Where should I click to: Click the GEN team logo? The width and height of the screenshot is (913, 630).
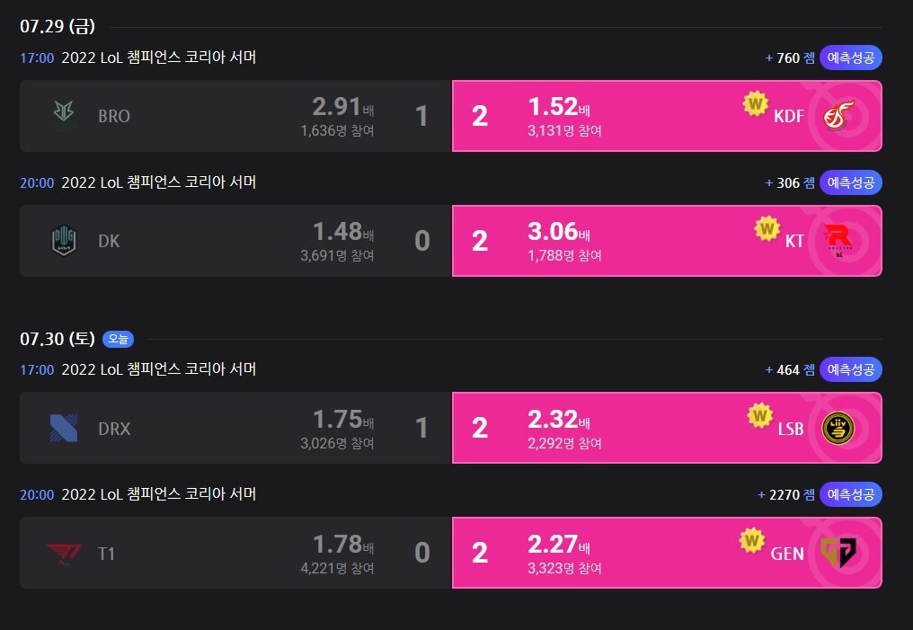[838, 553]
